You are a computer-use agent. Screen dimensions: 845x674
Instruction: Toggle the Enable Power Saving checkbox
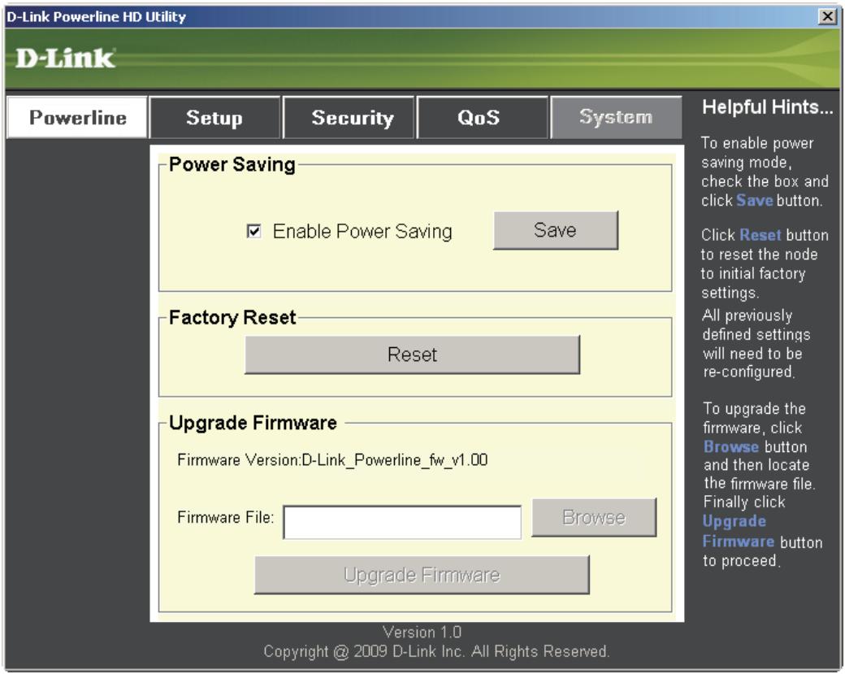click(x=253, y=232)
